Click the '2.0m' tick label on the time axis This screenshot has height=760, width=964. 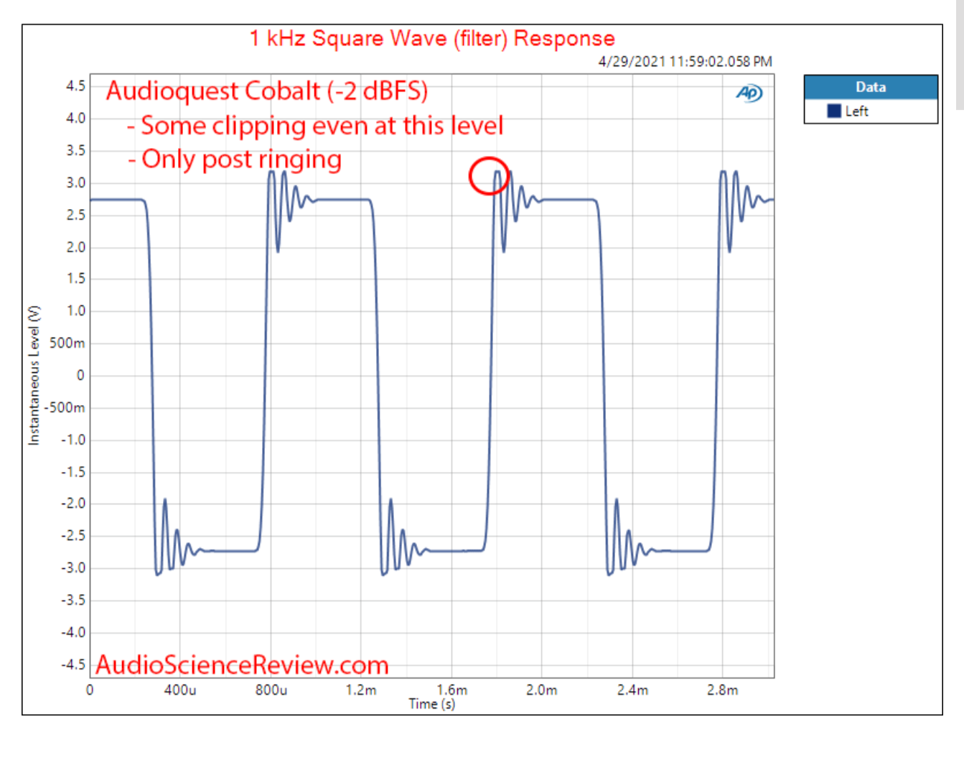click(542, 690)
